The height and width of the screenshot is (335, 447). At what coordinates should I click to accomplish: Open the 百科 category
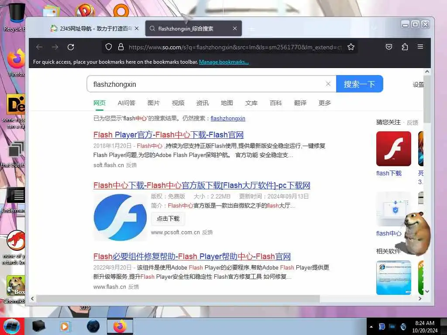[276, 103]
